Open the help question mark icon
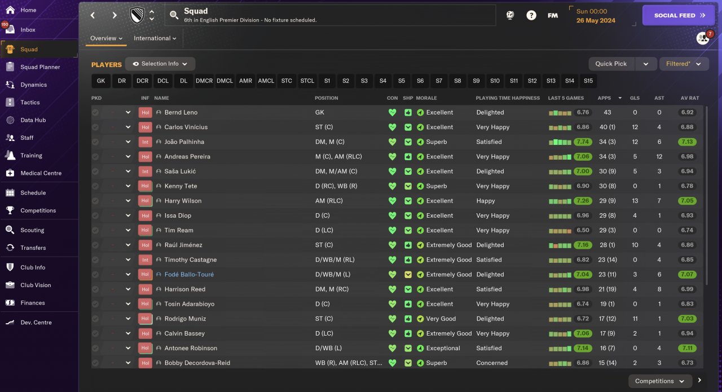This screenshot has height=392, width=722. tap(531, 15)
